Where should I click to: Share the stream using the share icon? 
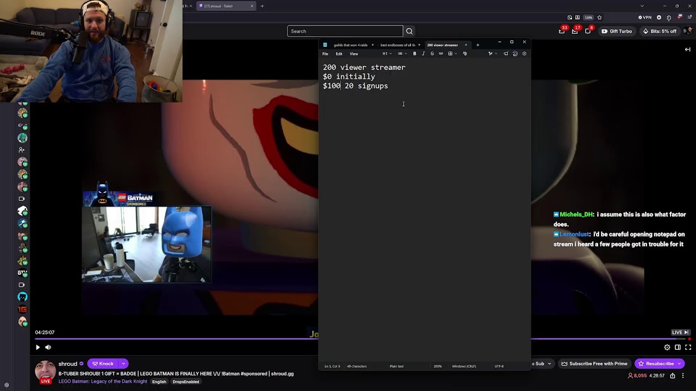coord(673,376)
